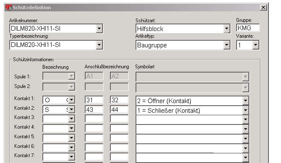The height and width of the screenshot is (163, 281).
Task: Open Kontakt 5 Bezeichnung dropdown
Action: tap(71, 138)
